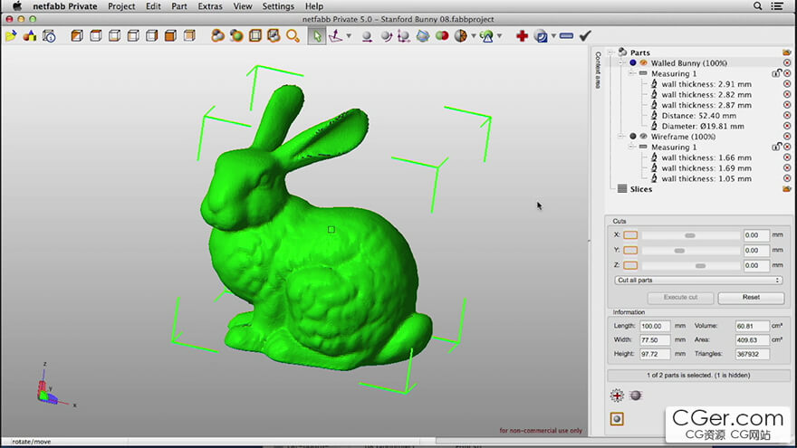Open the Cut all parts dropdown
The image size is (797, 448).
tap(698, 281)
